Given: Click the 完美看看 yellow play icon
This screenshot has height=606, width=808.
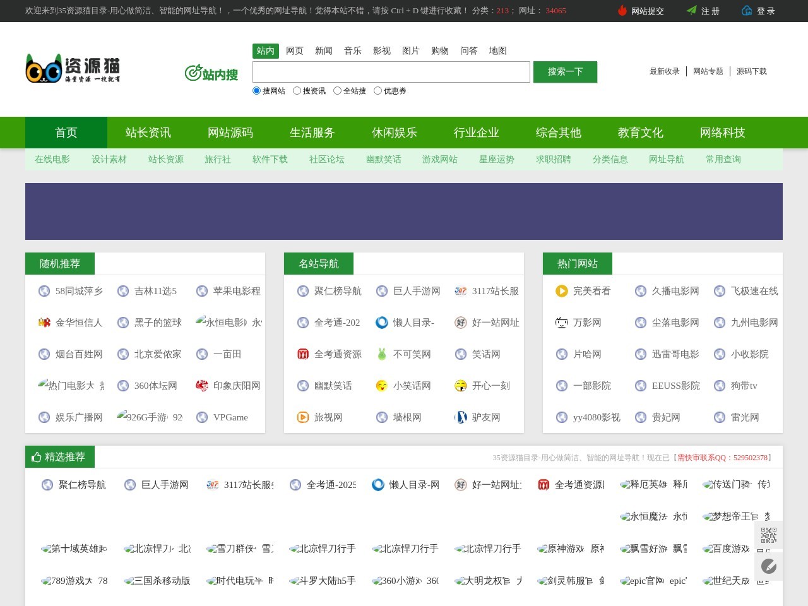Looking at the screenshot, I should [x=561, y=291].
